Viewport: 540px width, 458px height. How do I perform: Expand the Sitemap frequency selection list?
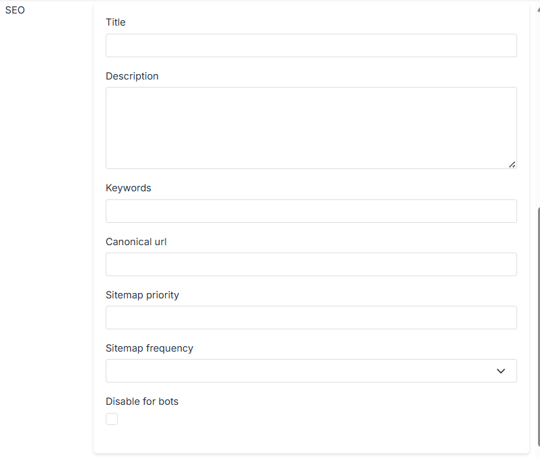(311, 370)
